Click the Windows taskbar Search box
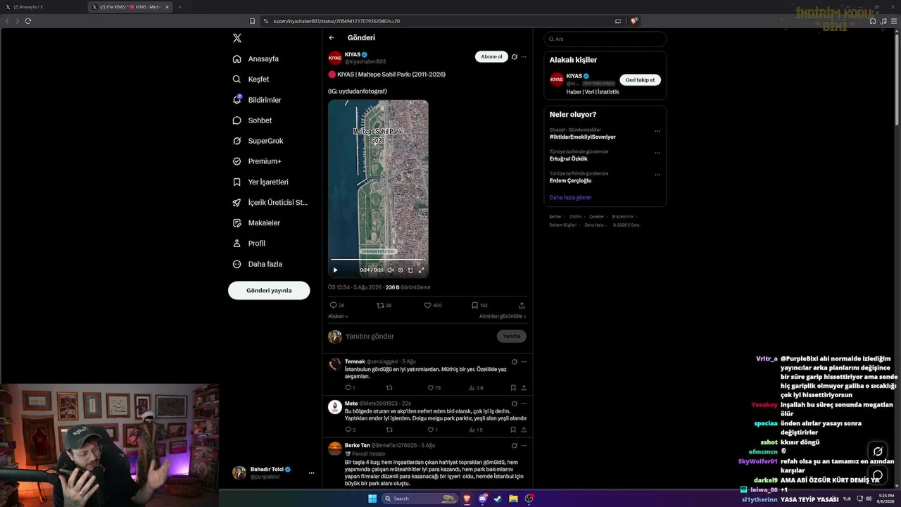901x507 pixels. [x=420, y=499]
